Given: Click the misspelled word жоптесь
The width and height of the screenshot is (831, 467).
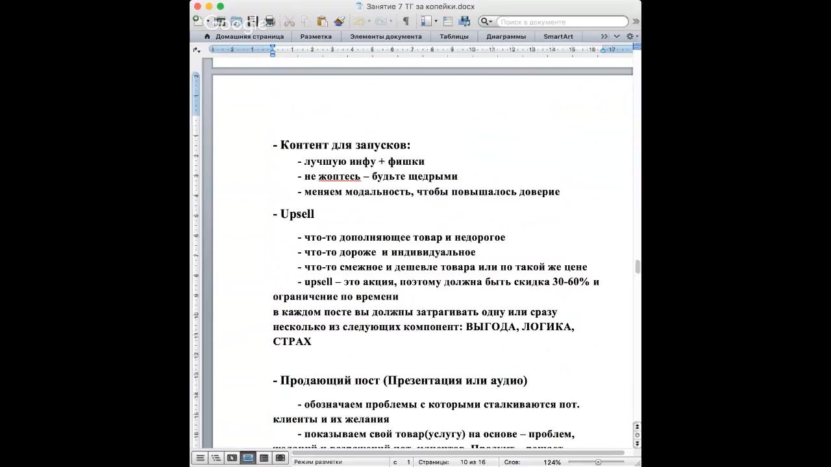Looking at the screenshot, I should (339, 176).
